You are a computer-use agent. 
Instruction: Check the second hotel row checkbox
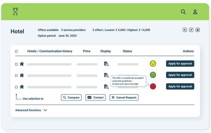click(16, 76)
